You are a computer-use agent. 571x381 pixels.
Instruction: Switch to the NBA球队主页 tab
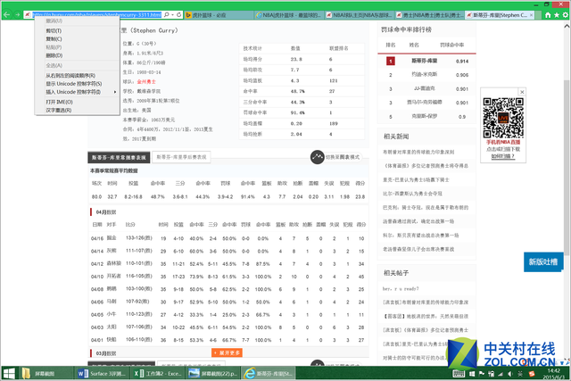[x=359, y=15]
